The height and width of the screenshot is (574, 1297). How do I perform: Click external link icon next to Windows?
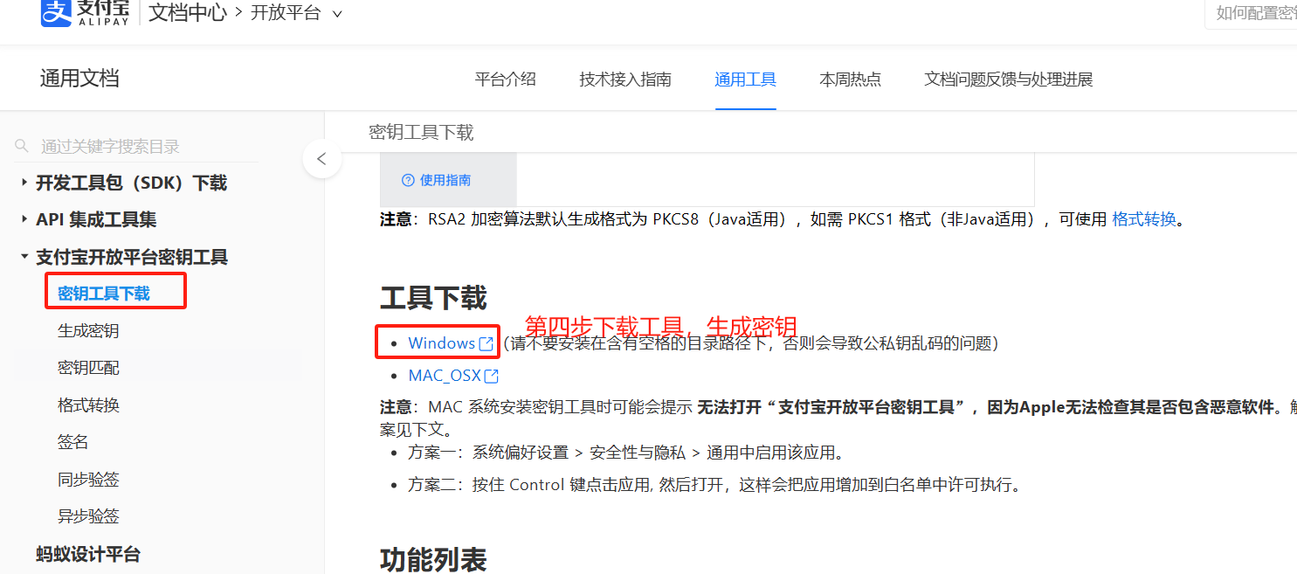coord(486,343)
